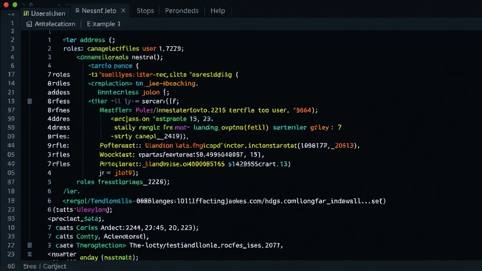Viewport: 482px width, 271px height.
Task: Click the pries: label
Action: [x=58, y=136]
